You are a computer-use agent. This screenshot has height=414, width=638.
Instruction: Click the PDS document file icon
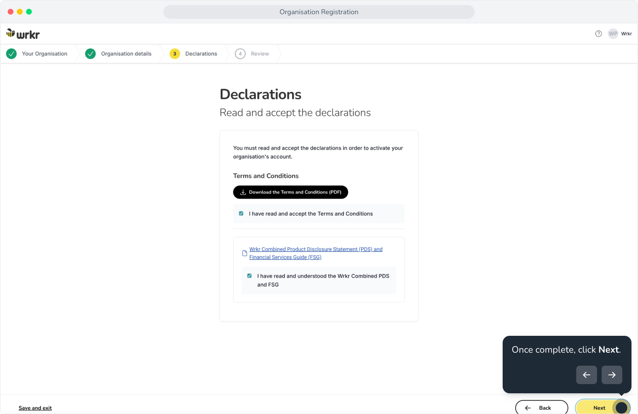[x=245, y=253]
